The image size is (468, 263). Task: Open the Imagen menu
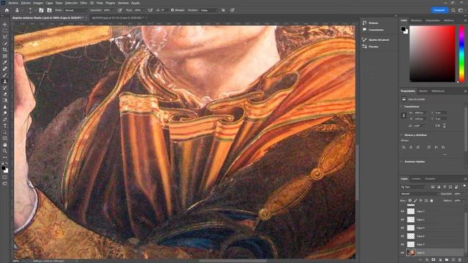[38, 3]
